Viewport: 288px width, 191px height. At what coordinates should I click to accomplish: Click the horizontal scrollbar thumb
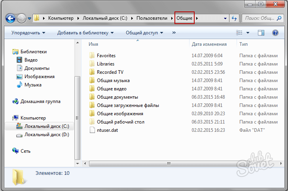pyautogui.click(x=169, y=163)
